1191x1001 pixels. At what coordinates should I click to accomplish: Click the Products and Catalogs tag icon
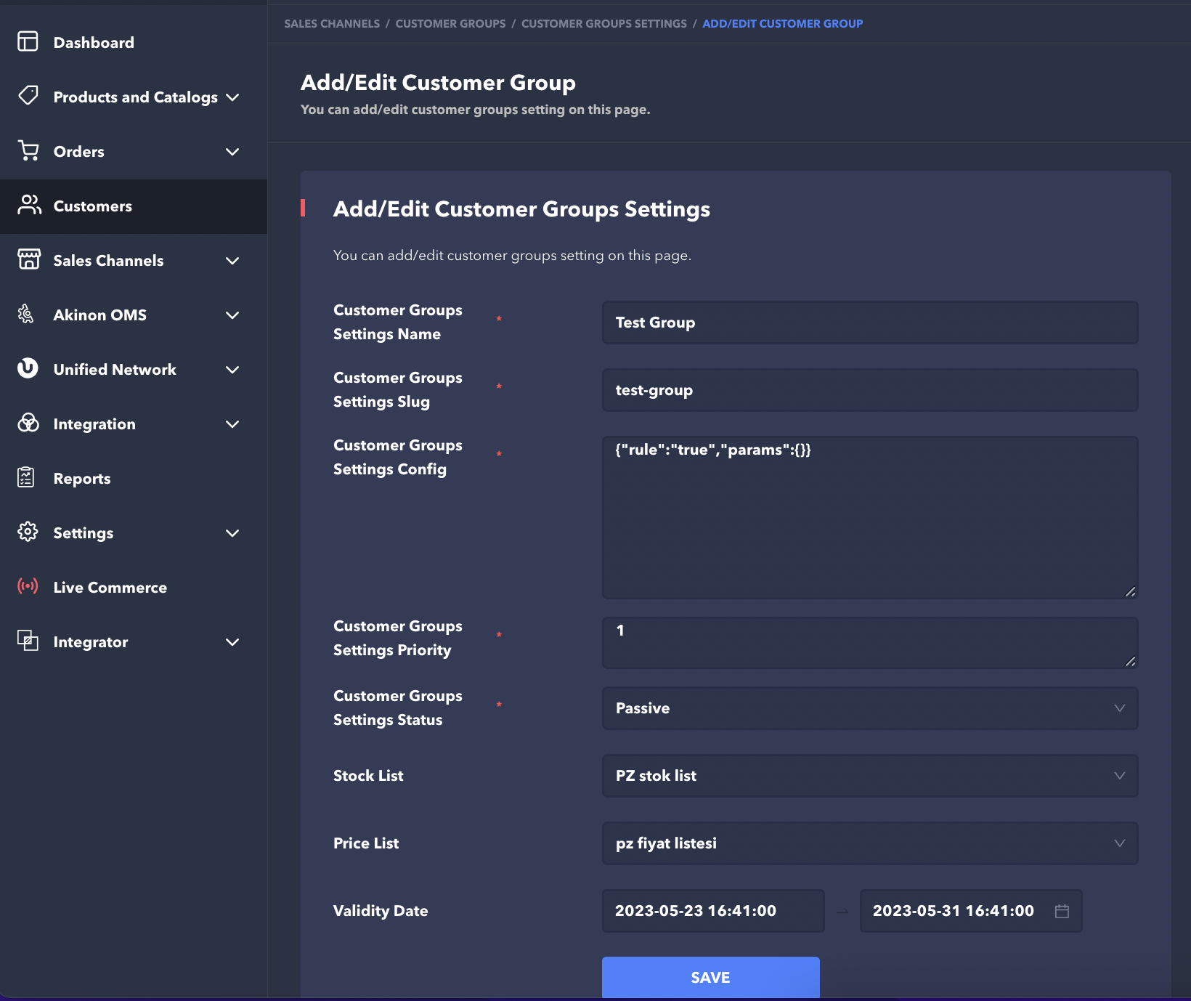[x=28, y=96]
